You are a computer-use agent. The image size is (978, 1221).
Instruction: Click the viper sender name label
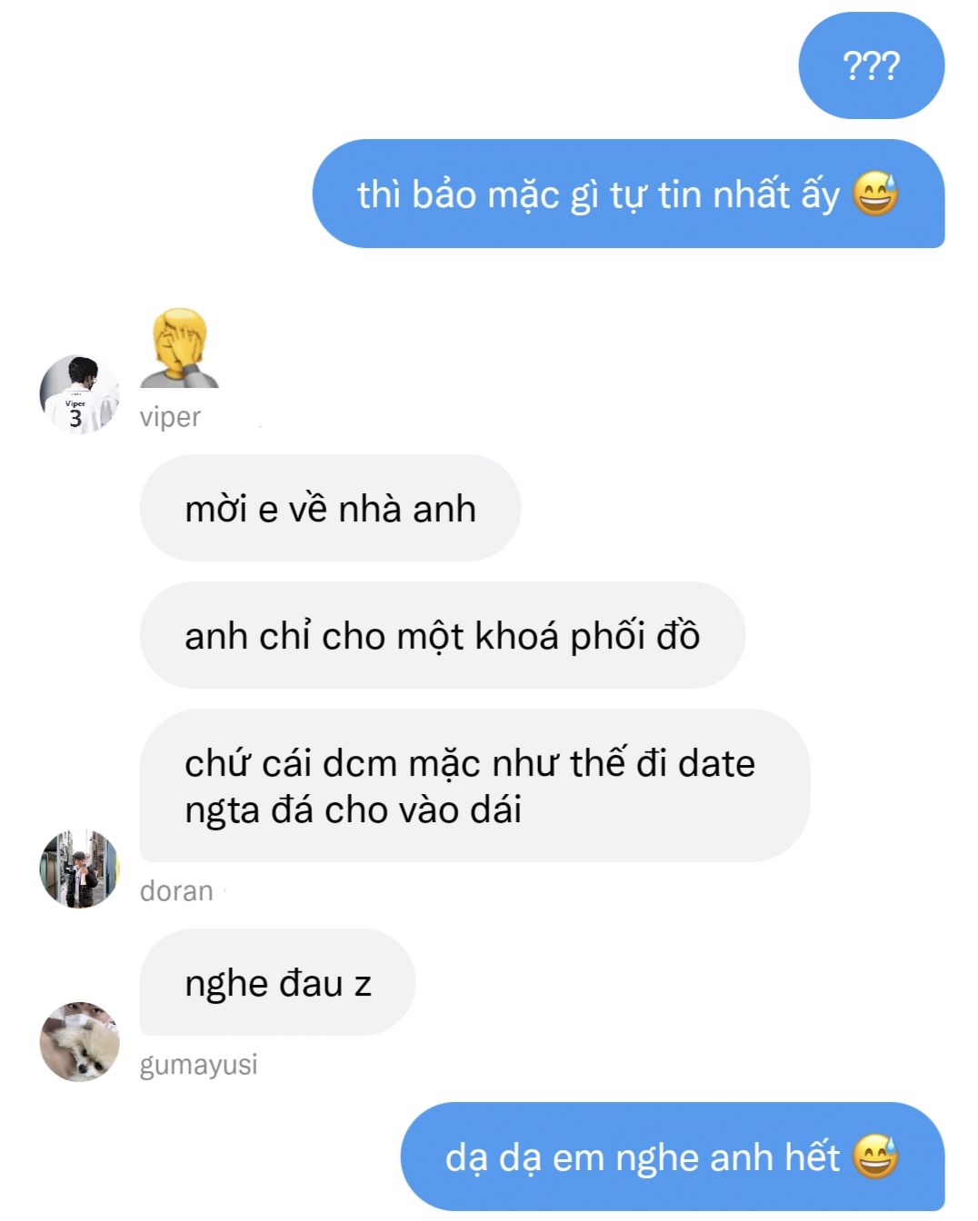(170, 417)
